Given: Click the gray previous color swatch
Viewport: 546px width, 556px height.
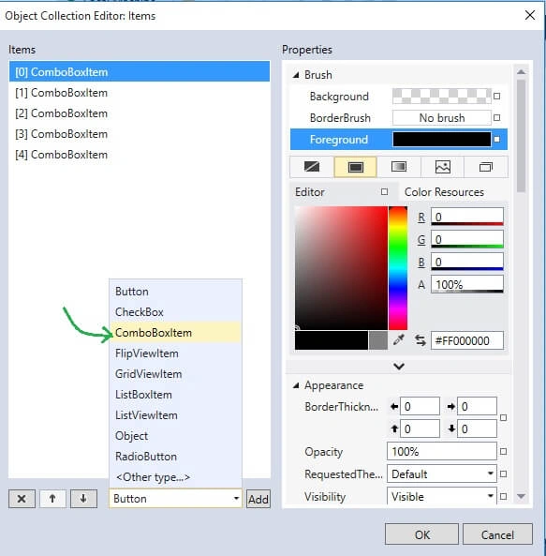Looking at the screenshot, I should tap(377, 340).
